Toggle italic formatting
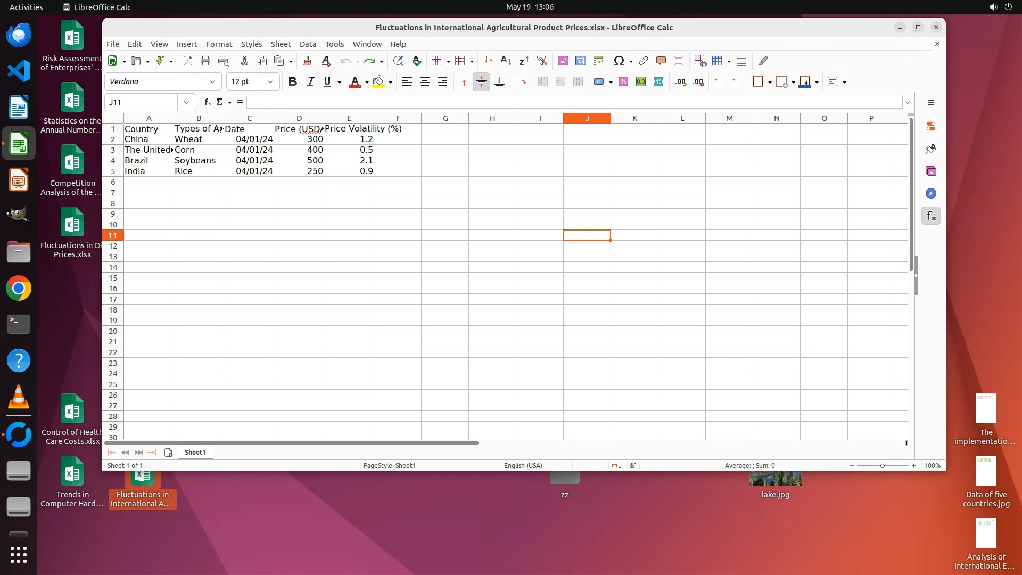This screenshot has width=1022, height=575. pos(310,82)
